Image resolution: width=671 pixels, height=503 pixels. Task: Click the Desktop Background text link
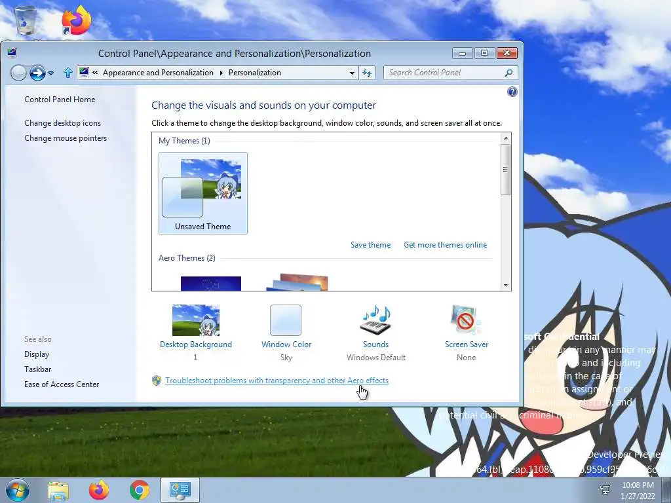point(195,345)
